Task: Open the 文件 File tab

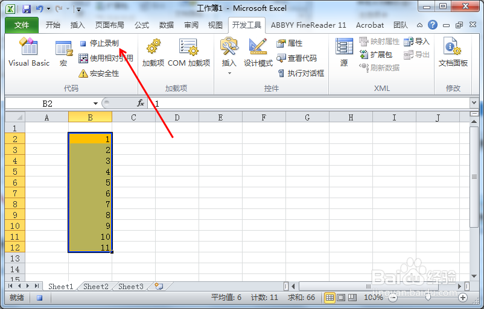Action: point(22,25)
